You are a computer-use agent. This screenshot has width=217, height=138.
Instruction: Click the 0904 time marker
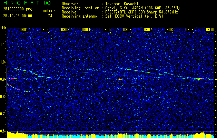(86, 29)
